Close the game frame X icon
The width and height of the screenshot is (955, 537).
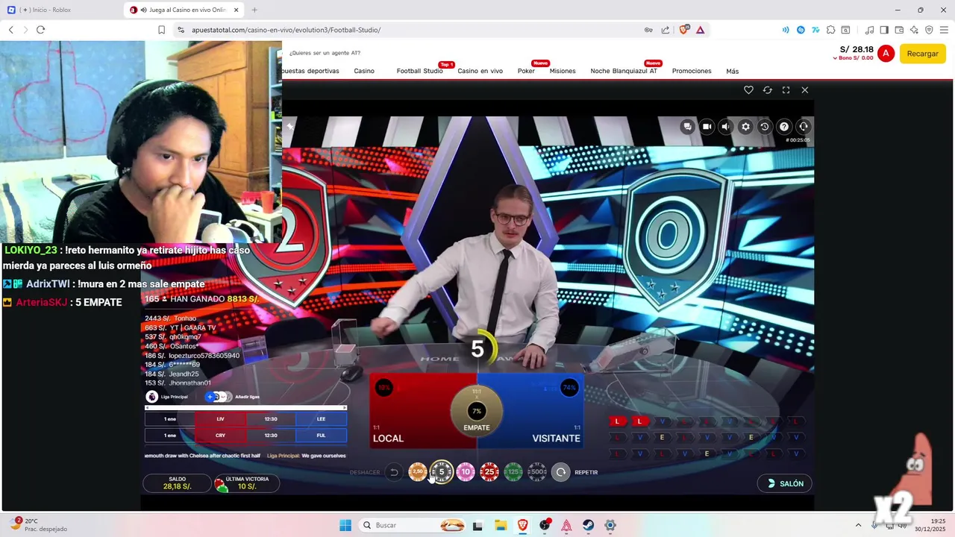coord(804,89)
